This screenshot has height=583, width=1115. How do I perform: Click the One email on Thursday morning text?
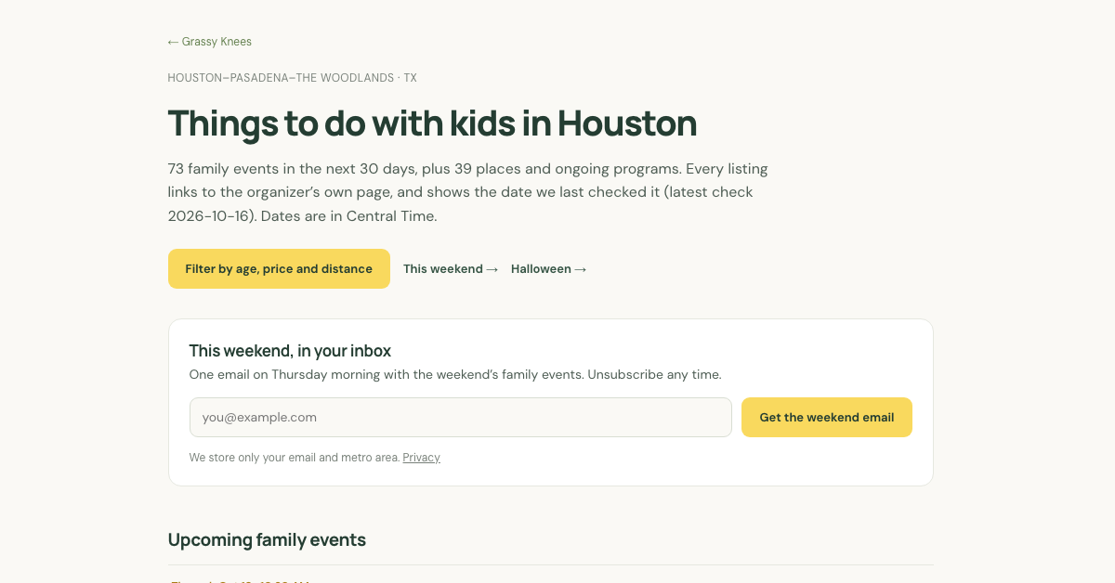point(455,375)
